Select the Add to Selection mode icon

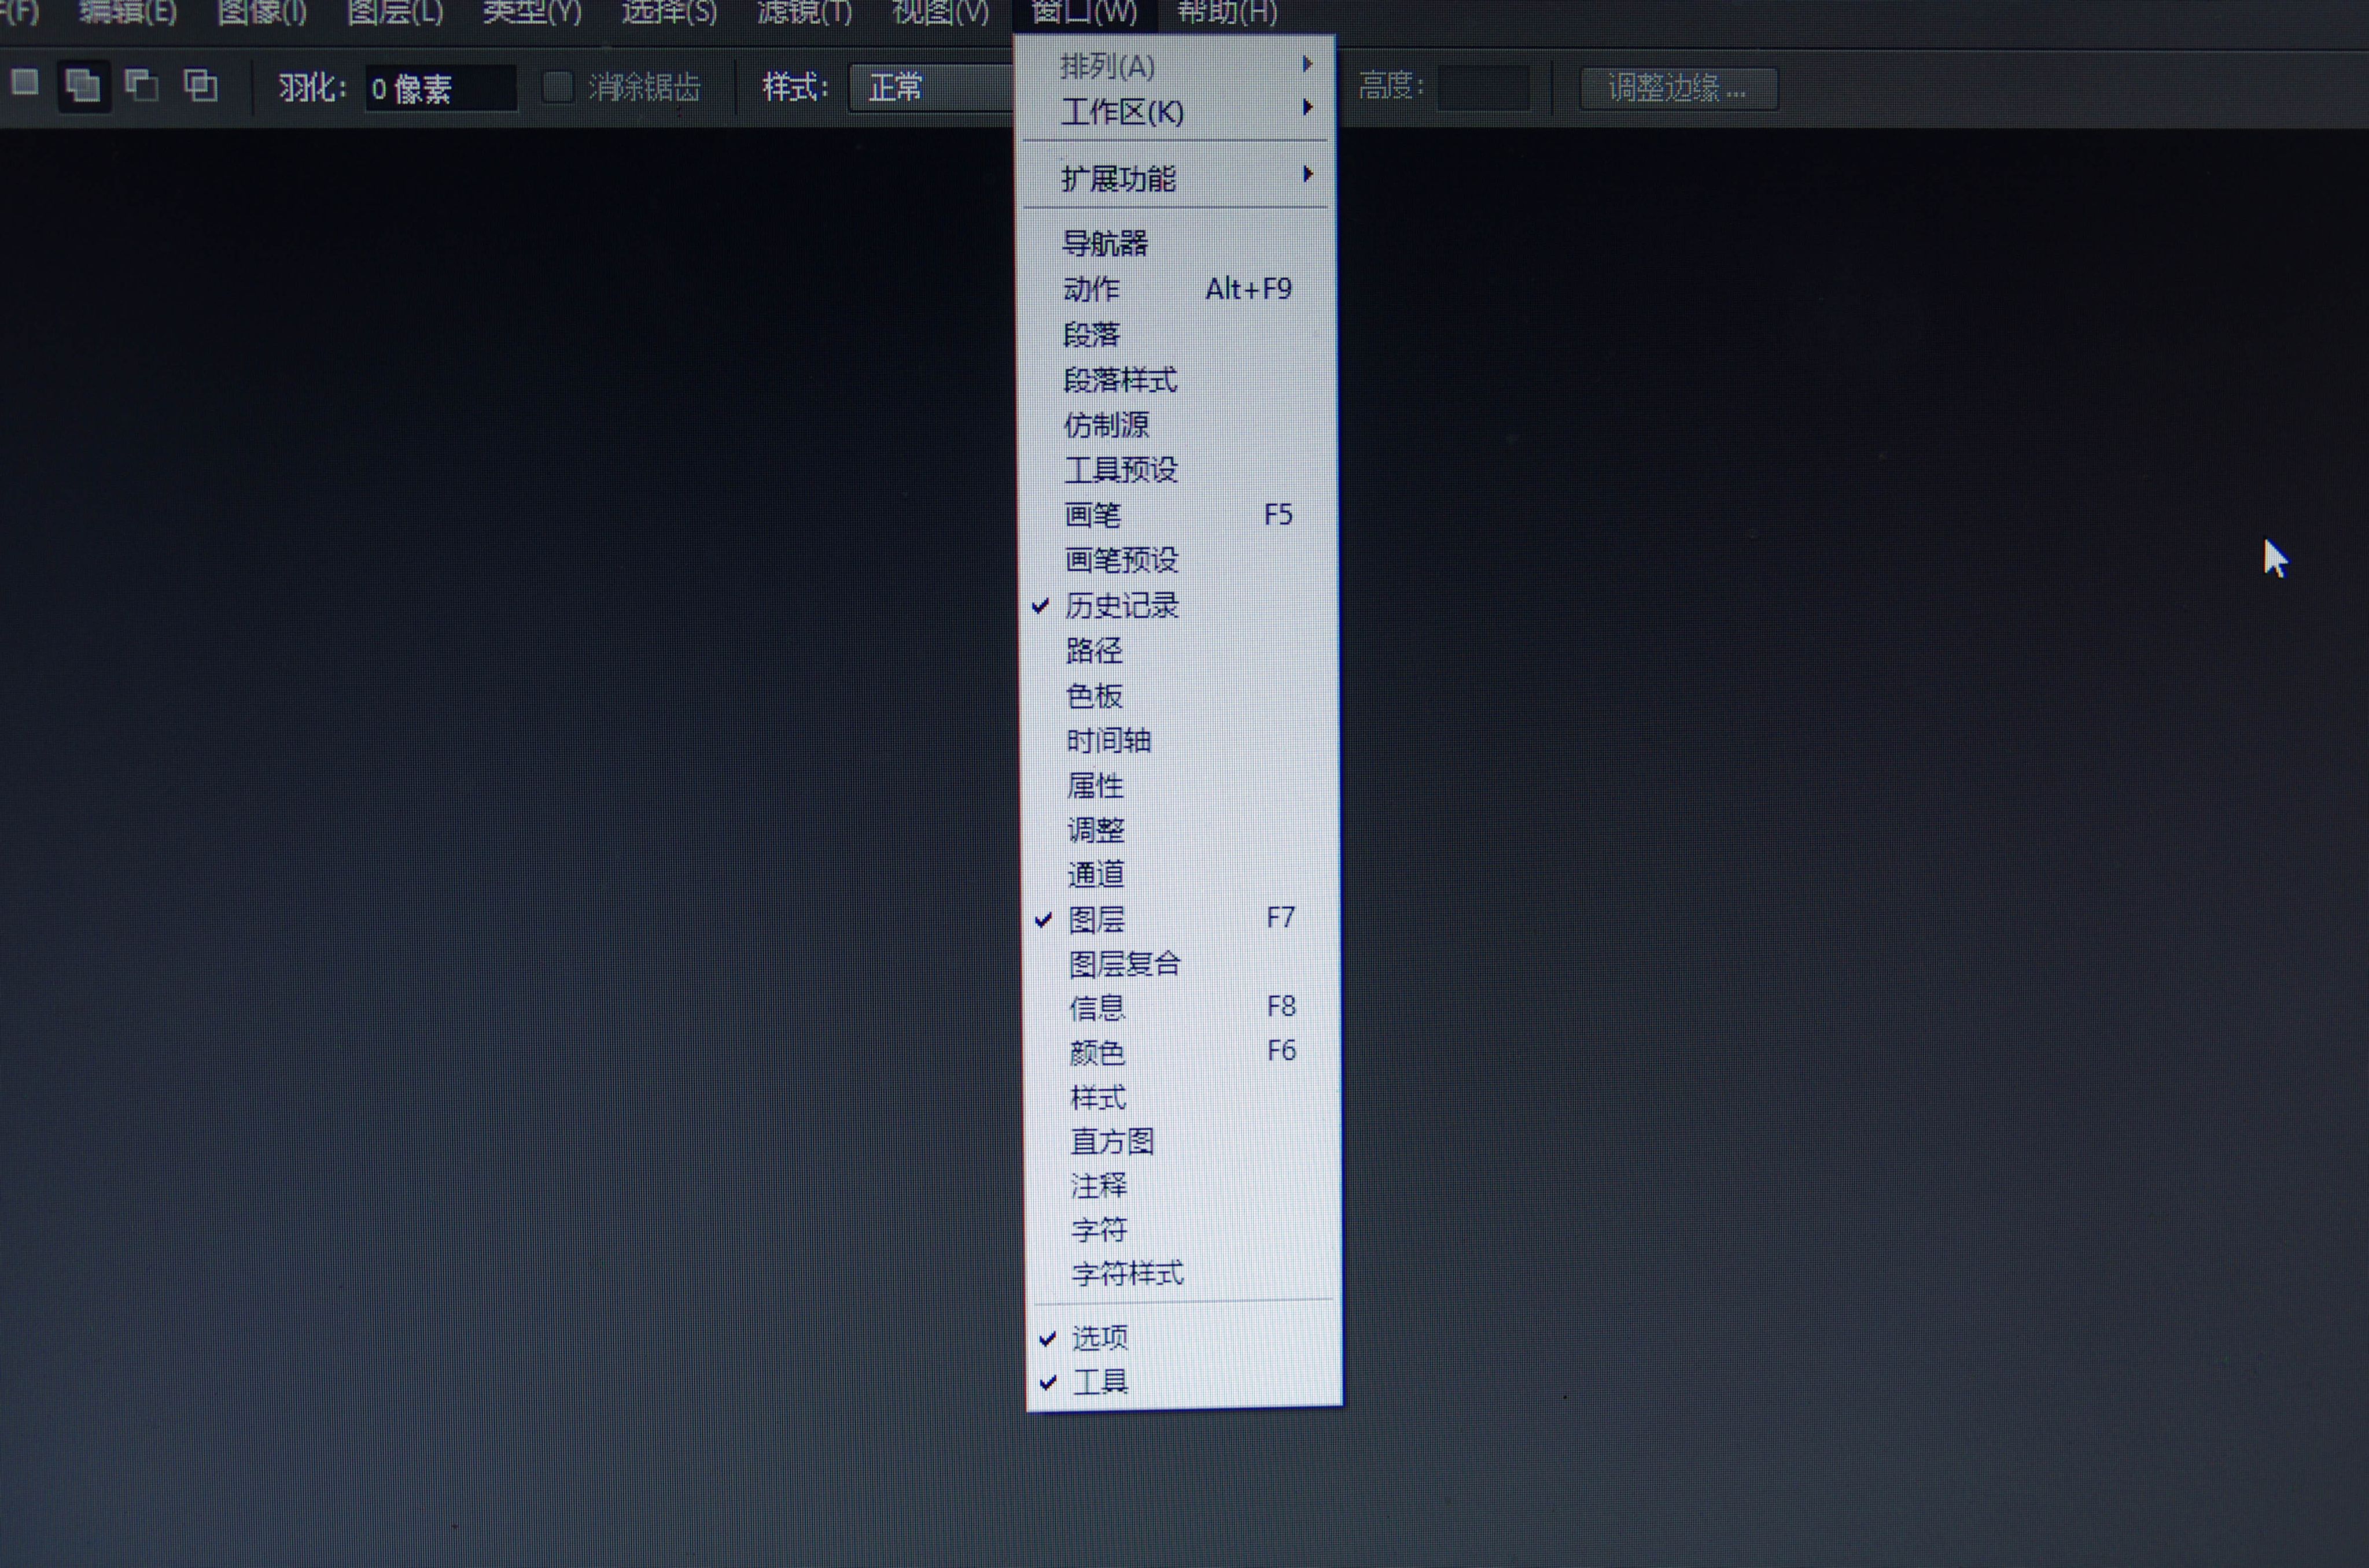pos(83,86)
